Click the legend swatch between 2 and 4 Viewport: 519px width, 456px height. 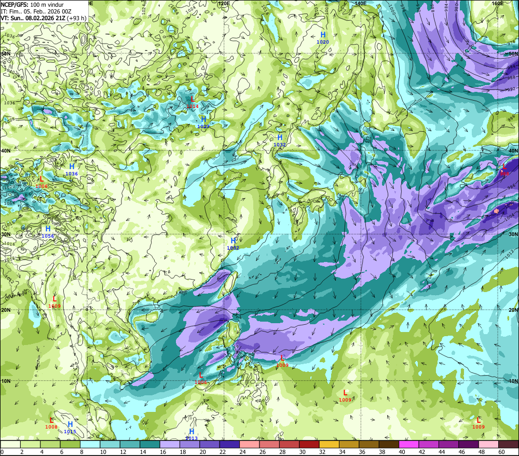point(30,444)
